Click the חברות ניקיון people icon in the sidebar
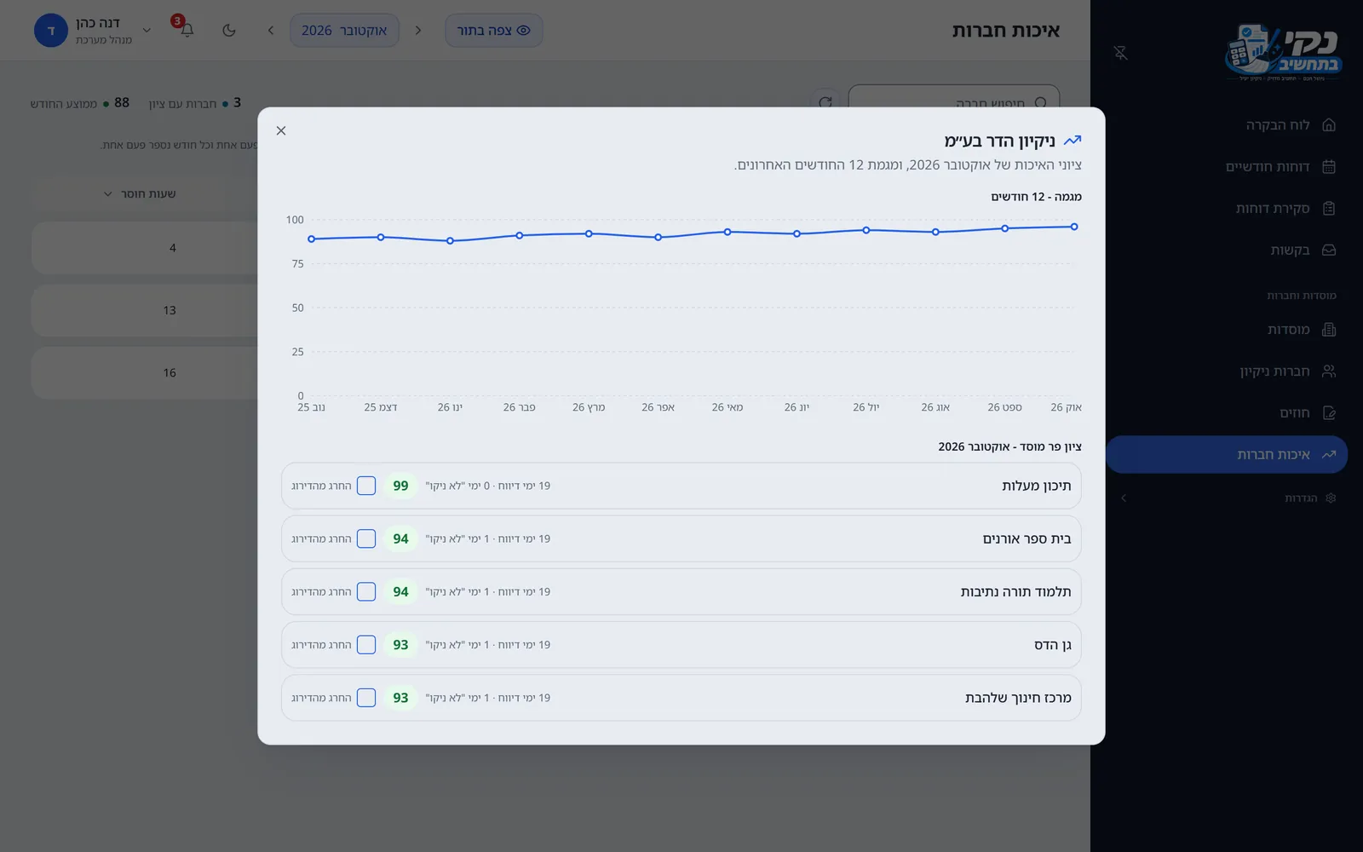This screenshot has width=1363, height=852. click(x=1329, y=371)
